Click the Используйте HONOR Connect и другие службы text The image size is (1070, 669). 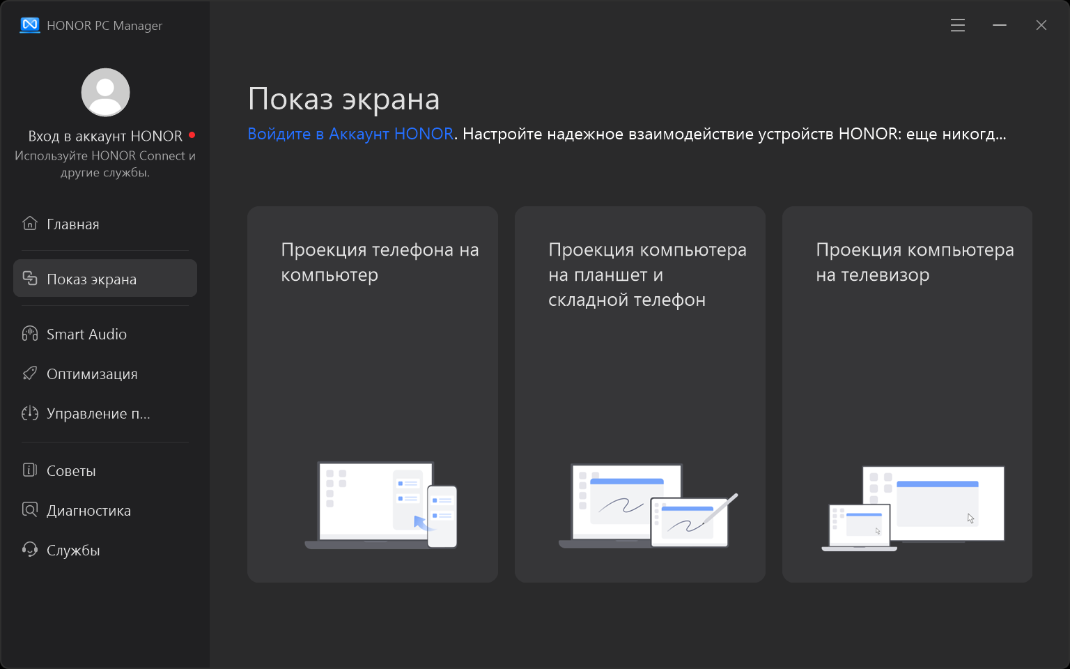[105, 164]
